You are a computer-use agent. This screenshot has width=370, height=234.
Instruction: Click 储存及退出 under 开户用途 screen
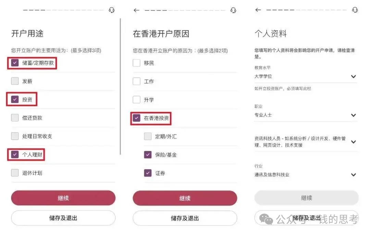(x=63, y=218)
